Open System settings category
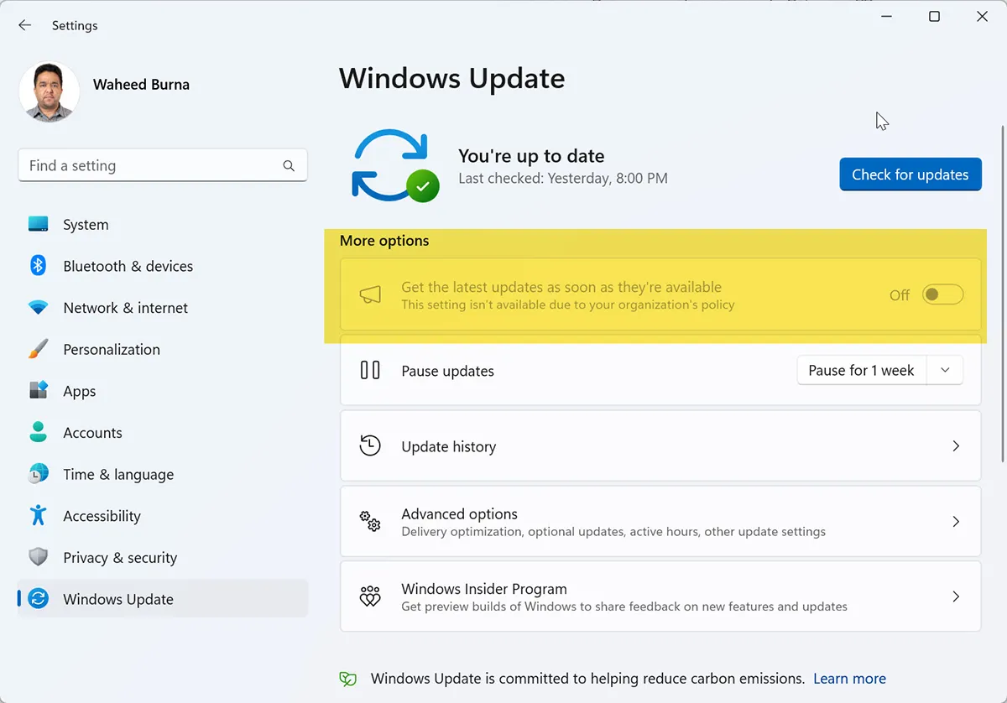 163,224
